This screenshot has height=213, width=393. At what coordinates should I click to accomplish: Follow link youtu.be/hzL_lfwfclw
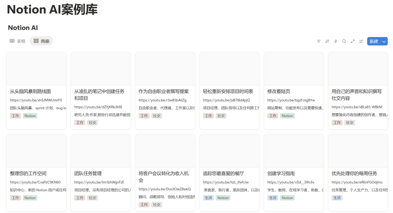[x=226, y=182]
